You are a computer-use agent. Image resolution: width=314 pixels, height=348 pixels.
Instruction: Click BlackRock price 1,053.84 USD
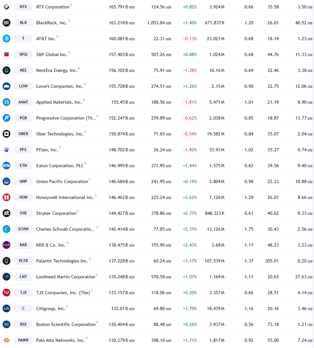[x=159, y=23]
